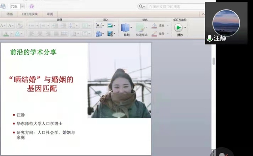Insert a shape from the ribbon

pos(99,34)
